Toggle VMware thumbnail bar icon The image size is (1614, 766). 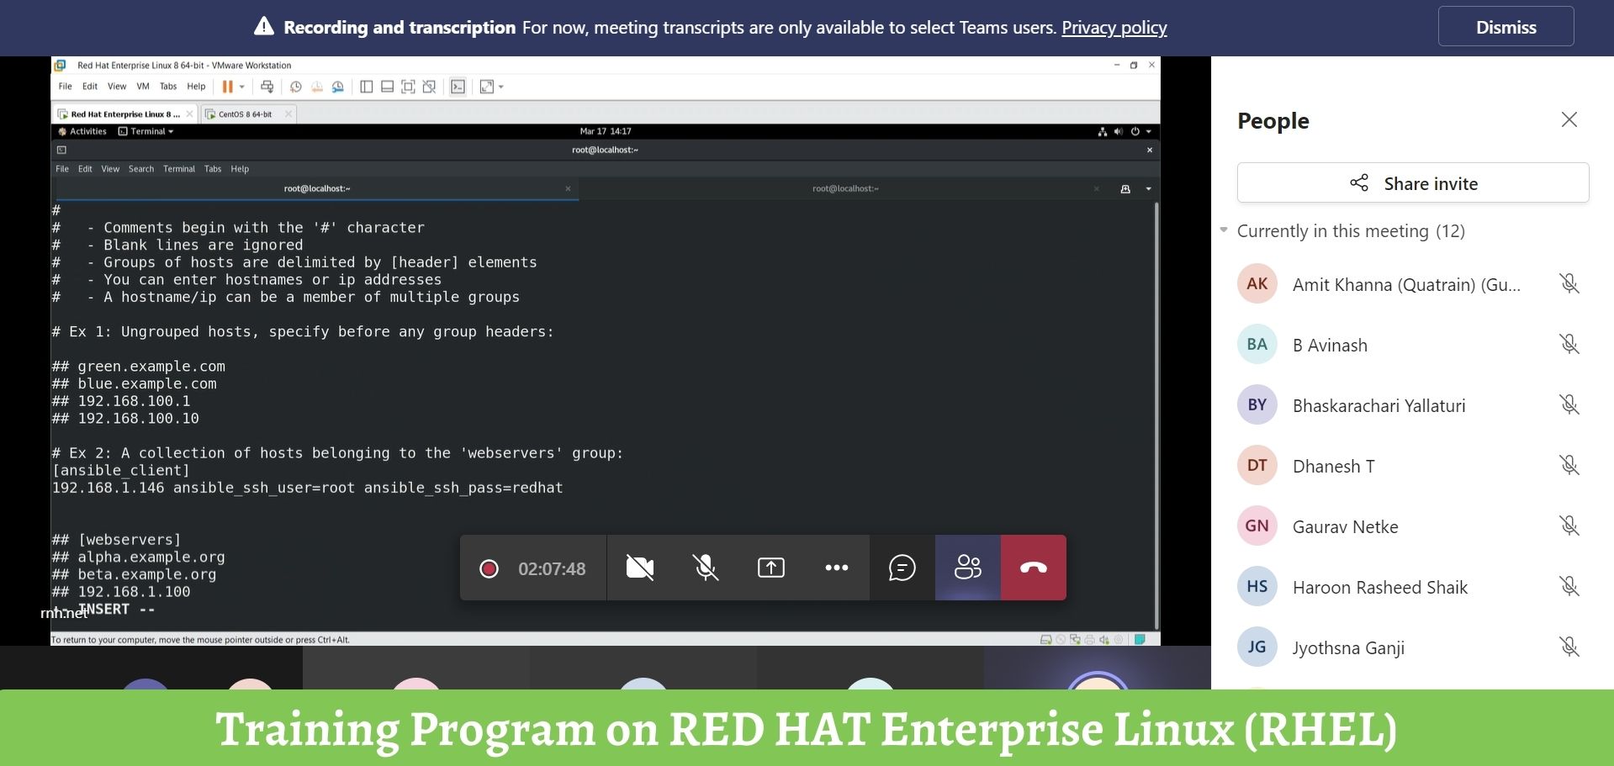[x=387, y=87]
